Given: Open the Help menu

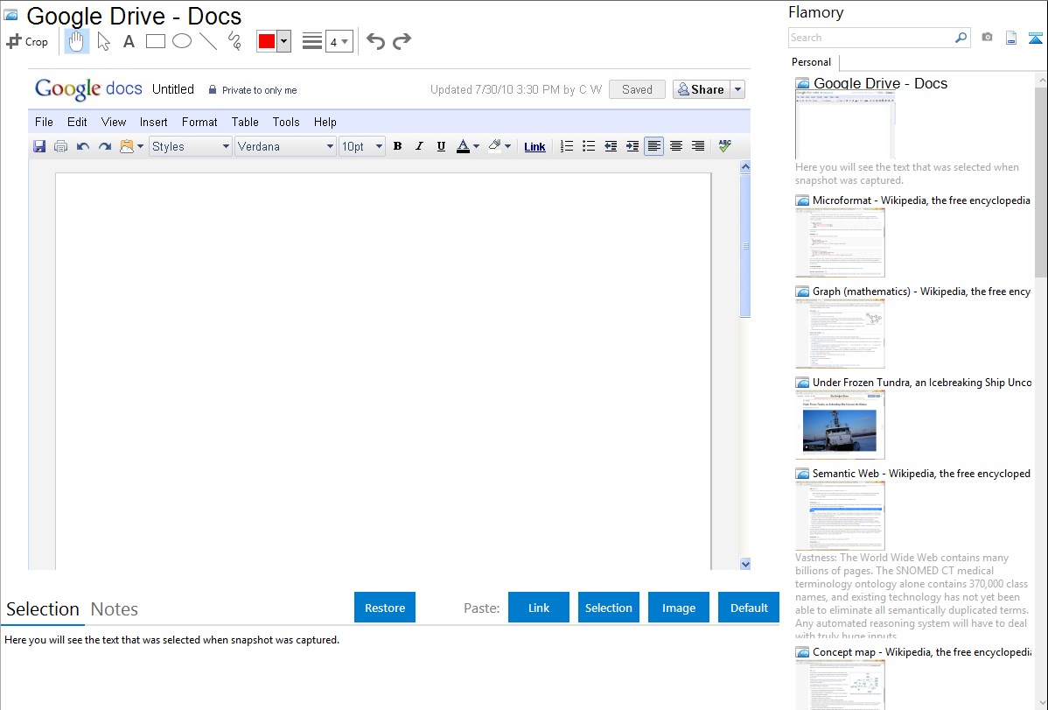Looking at the screenshot, I should tap(325, 122).
